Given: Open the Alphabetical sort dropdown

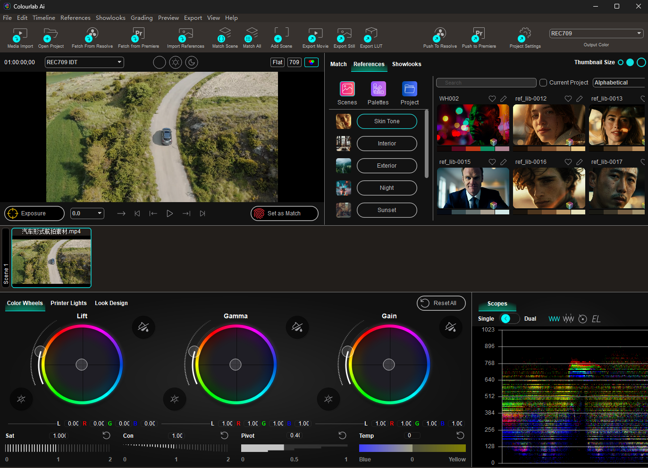Looking at the screenshot, I should tap(619, 83).
